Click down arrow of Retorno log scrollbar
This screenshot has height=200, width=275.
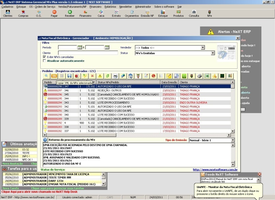(x=233, y=164)
